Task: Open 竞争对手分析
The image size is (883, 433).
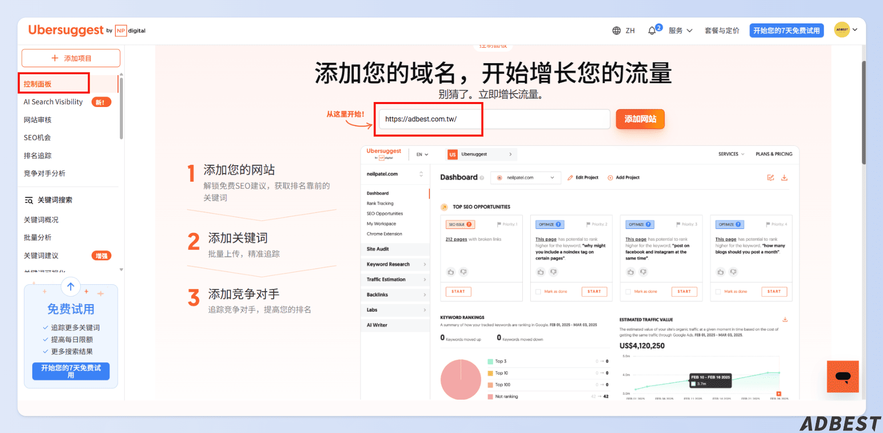Action: click(45, 174)
